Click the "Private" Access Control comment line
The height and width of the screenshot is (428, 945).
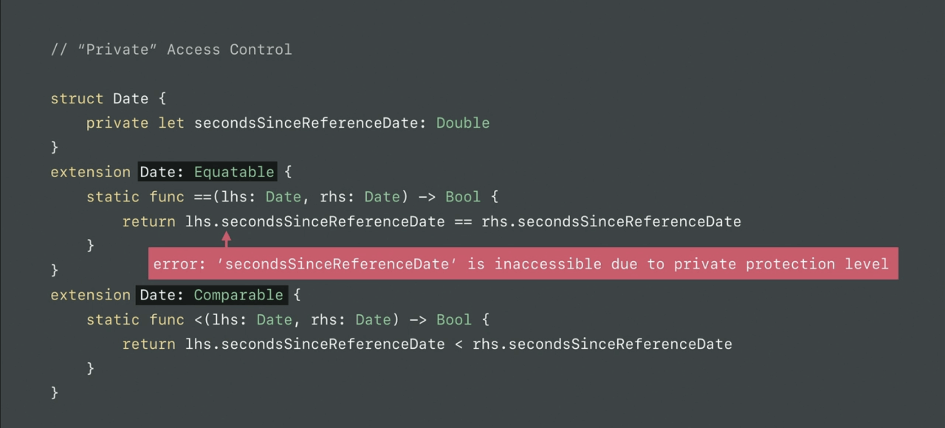point(171,49)
